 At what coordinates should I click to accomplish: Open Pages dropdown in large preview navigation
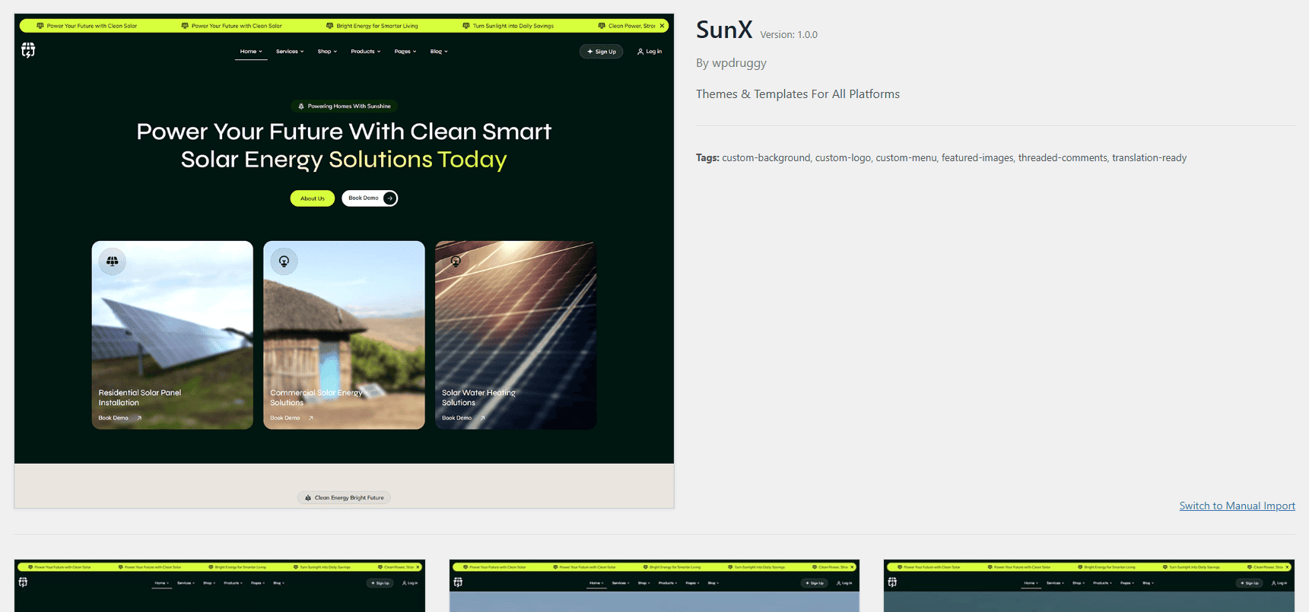pos(405,52)
